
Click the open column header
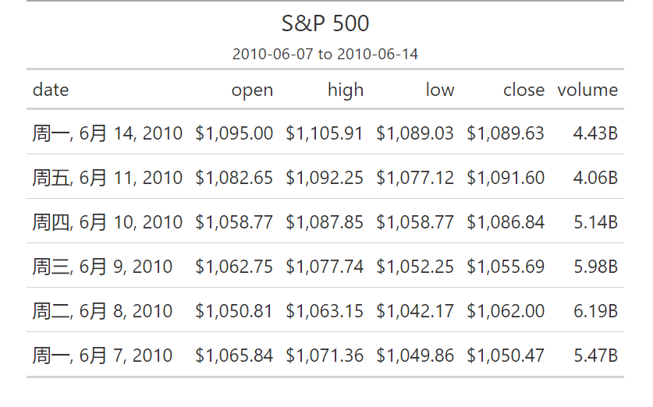252,90
